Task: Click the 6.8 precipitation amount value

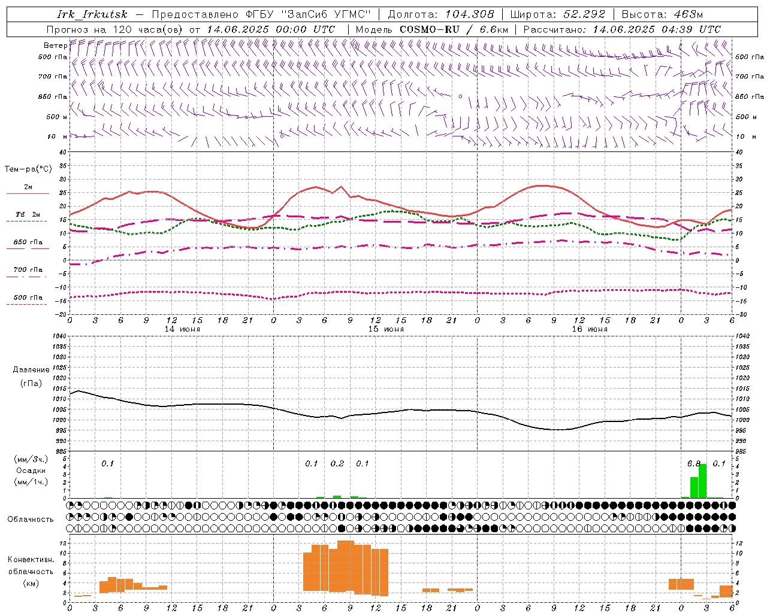Action: pos(694,464)
